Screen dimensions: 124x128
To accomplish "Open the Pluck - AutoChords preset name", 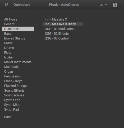I will click(x=64, y=5).
